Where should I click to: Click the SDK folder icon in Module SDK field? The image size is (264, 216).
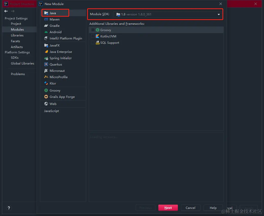(x=118, y=14)
